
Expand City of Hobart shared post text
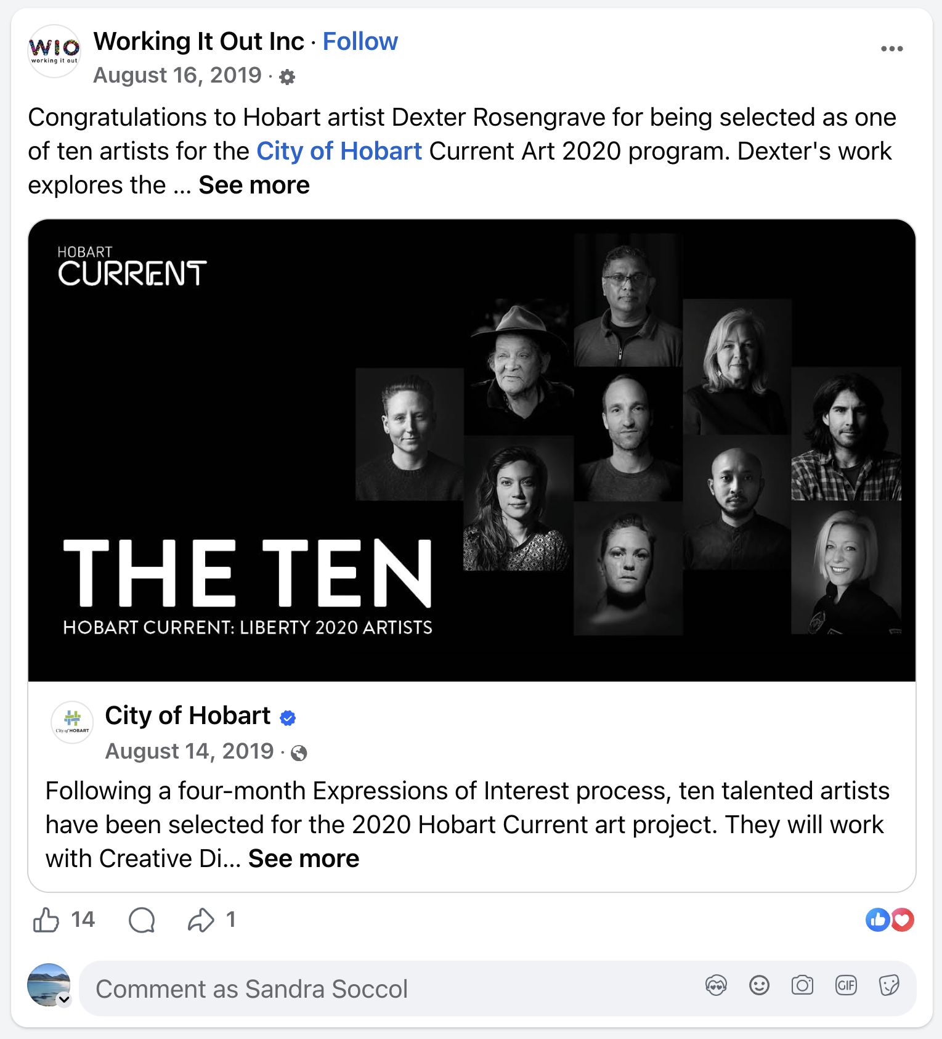pyautogui.click(x=304, y=858)
